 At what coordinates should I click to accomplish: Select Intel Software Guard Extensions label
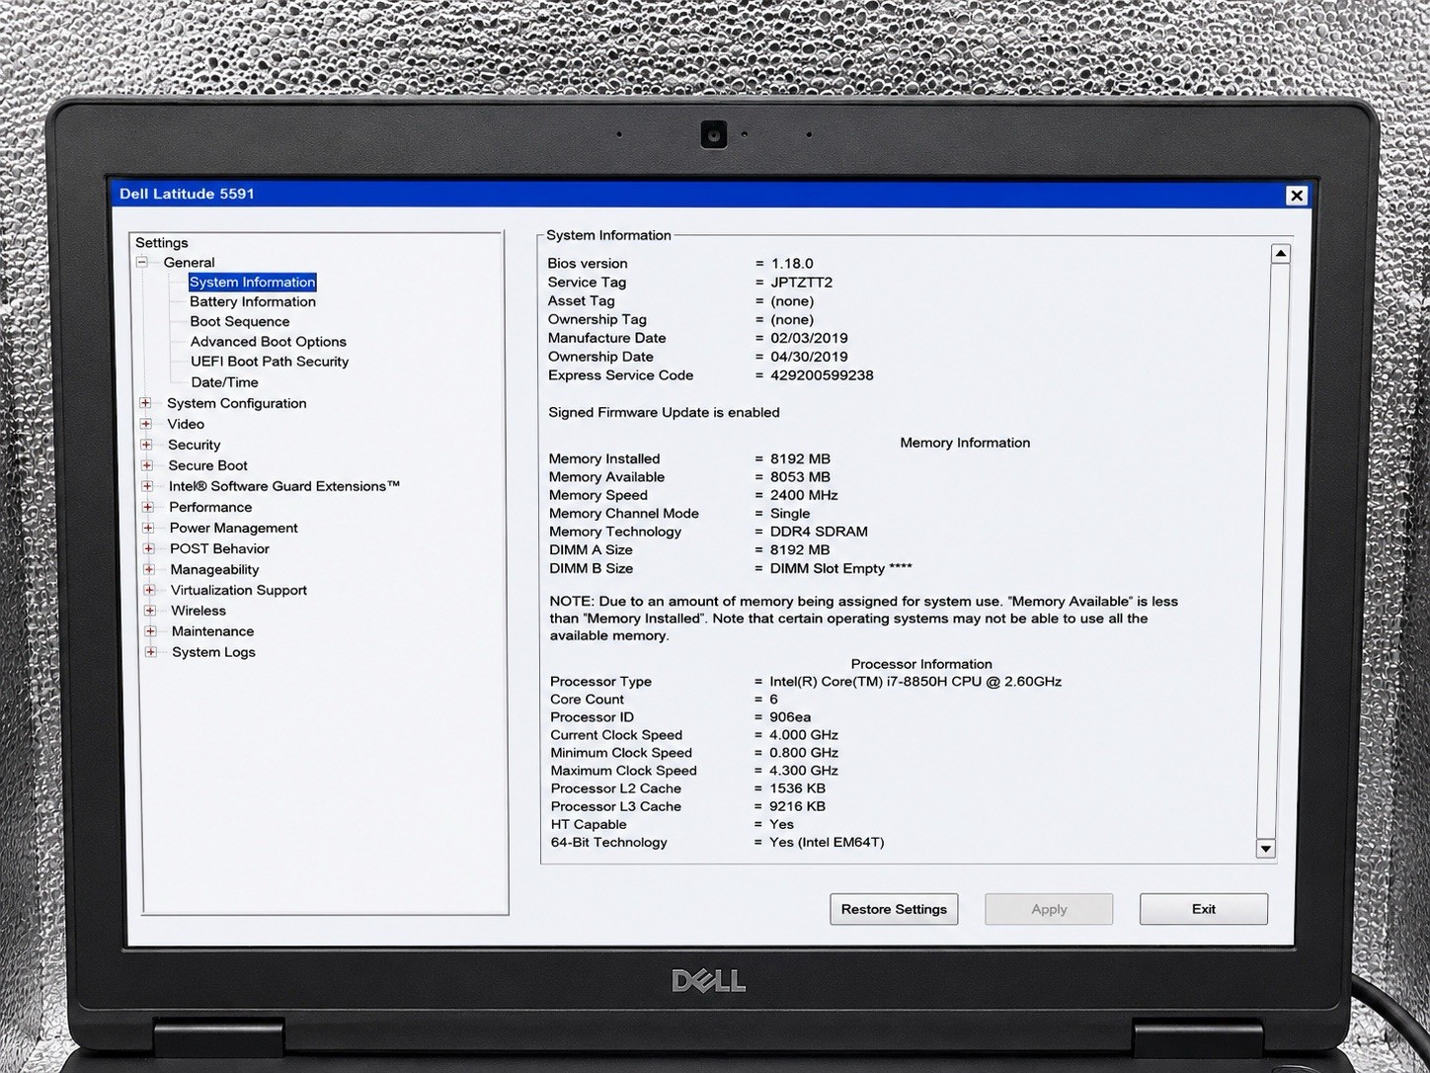tap(284, 486)
